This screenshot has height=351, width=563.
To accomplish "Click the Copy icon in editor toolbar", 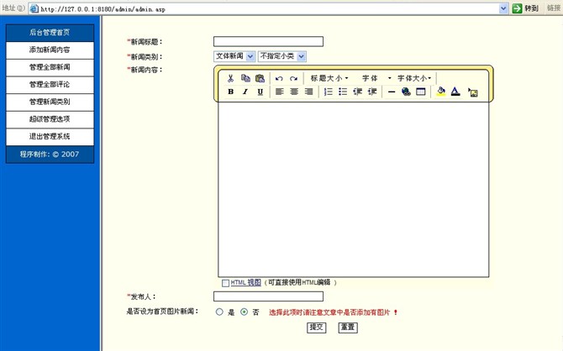I will pos(245,78).
